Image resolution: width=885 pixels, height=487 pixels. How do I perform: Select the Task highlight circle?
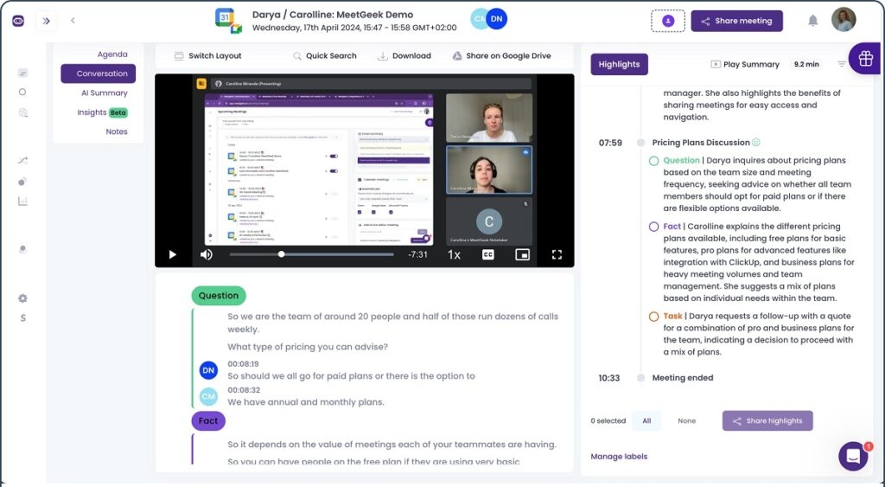tap(653, 317)
